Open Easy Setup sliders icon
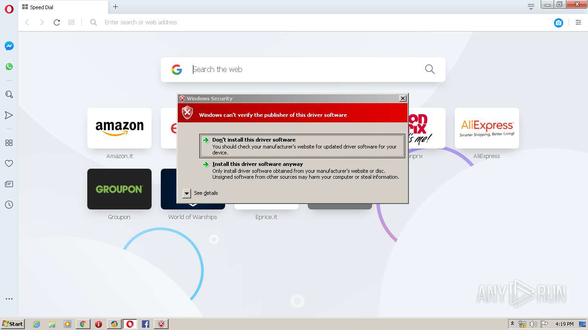588x330 pixels. (578, 22)
